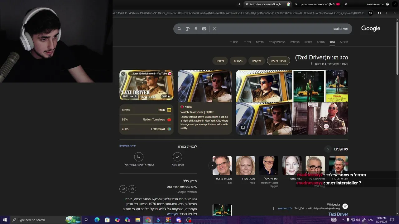Viewport: 399px width, 224px height.
Task: Select the News search tab
Action: tap(260, 42)
